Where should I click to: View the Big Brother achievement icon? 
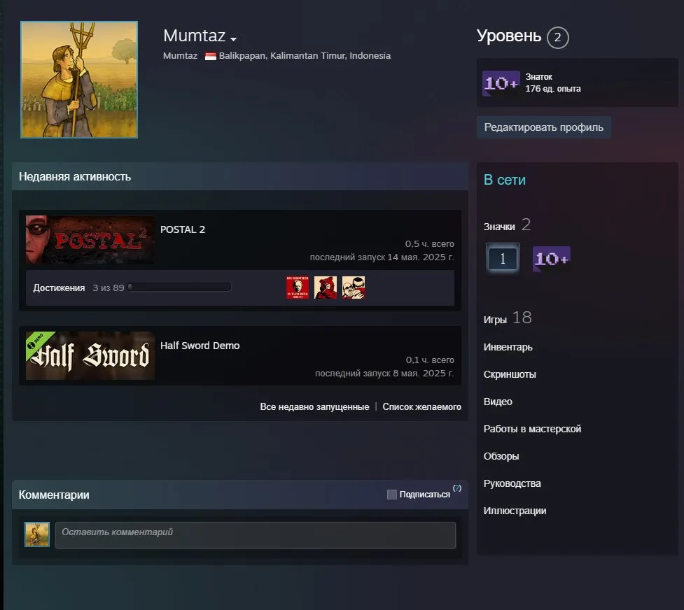coord(298,288)
